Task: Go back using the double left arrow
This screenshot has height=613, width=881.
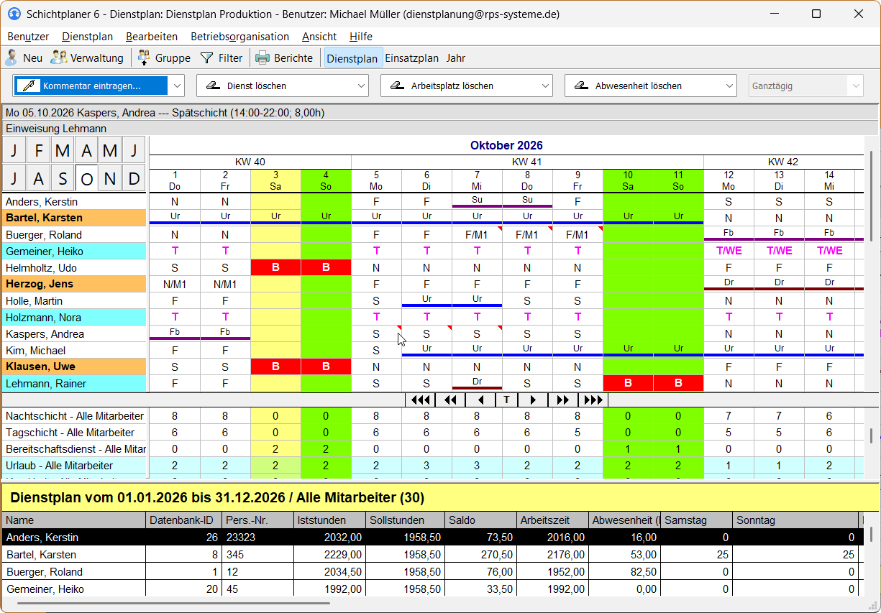Action: [x=451, y=400]
